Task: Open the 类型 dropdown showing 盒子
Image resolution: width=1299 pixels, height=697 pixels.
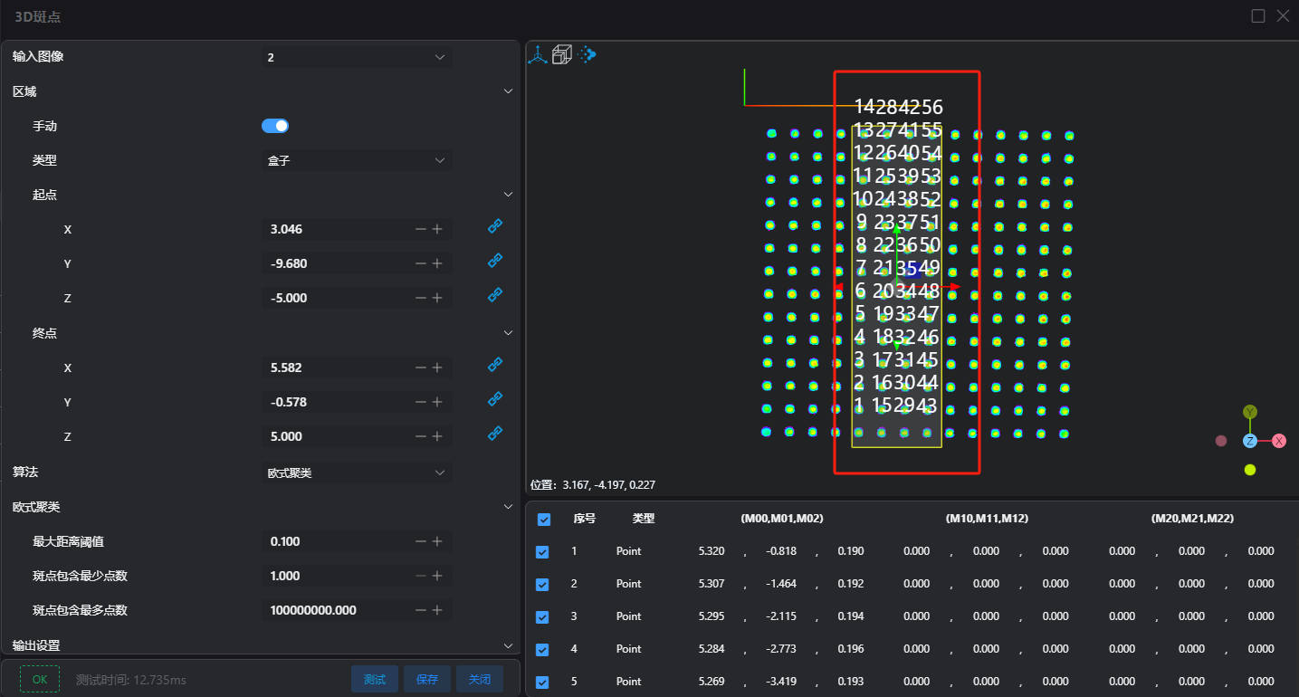Action: click(357, 160)
